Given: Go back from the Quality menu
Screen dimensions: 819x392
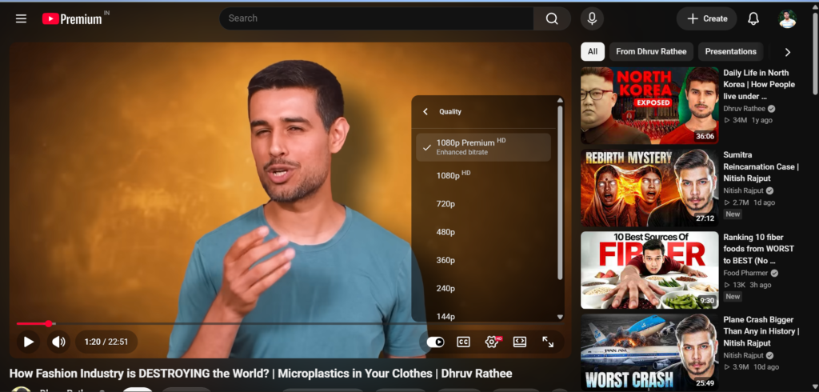Looking at the screenshot, I should pyautogui.click(x=425, y=111).
